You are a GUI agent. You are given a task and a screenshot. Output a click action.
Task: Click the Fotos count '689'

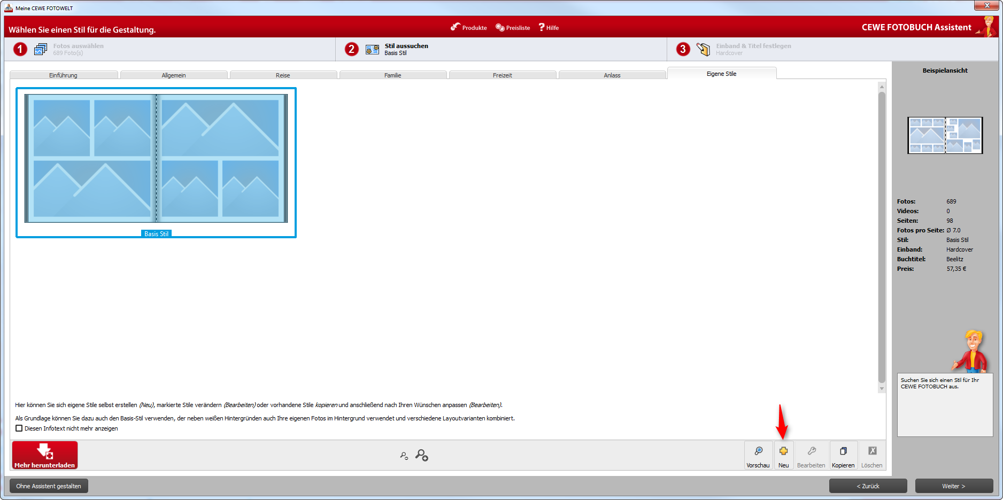pos(951,201)
